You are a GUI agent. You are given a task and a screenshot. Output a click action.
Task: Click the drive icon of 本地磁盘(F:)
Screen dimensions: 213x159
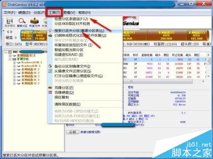click(19, 70)
